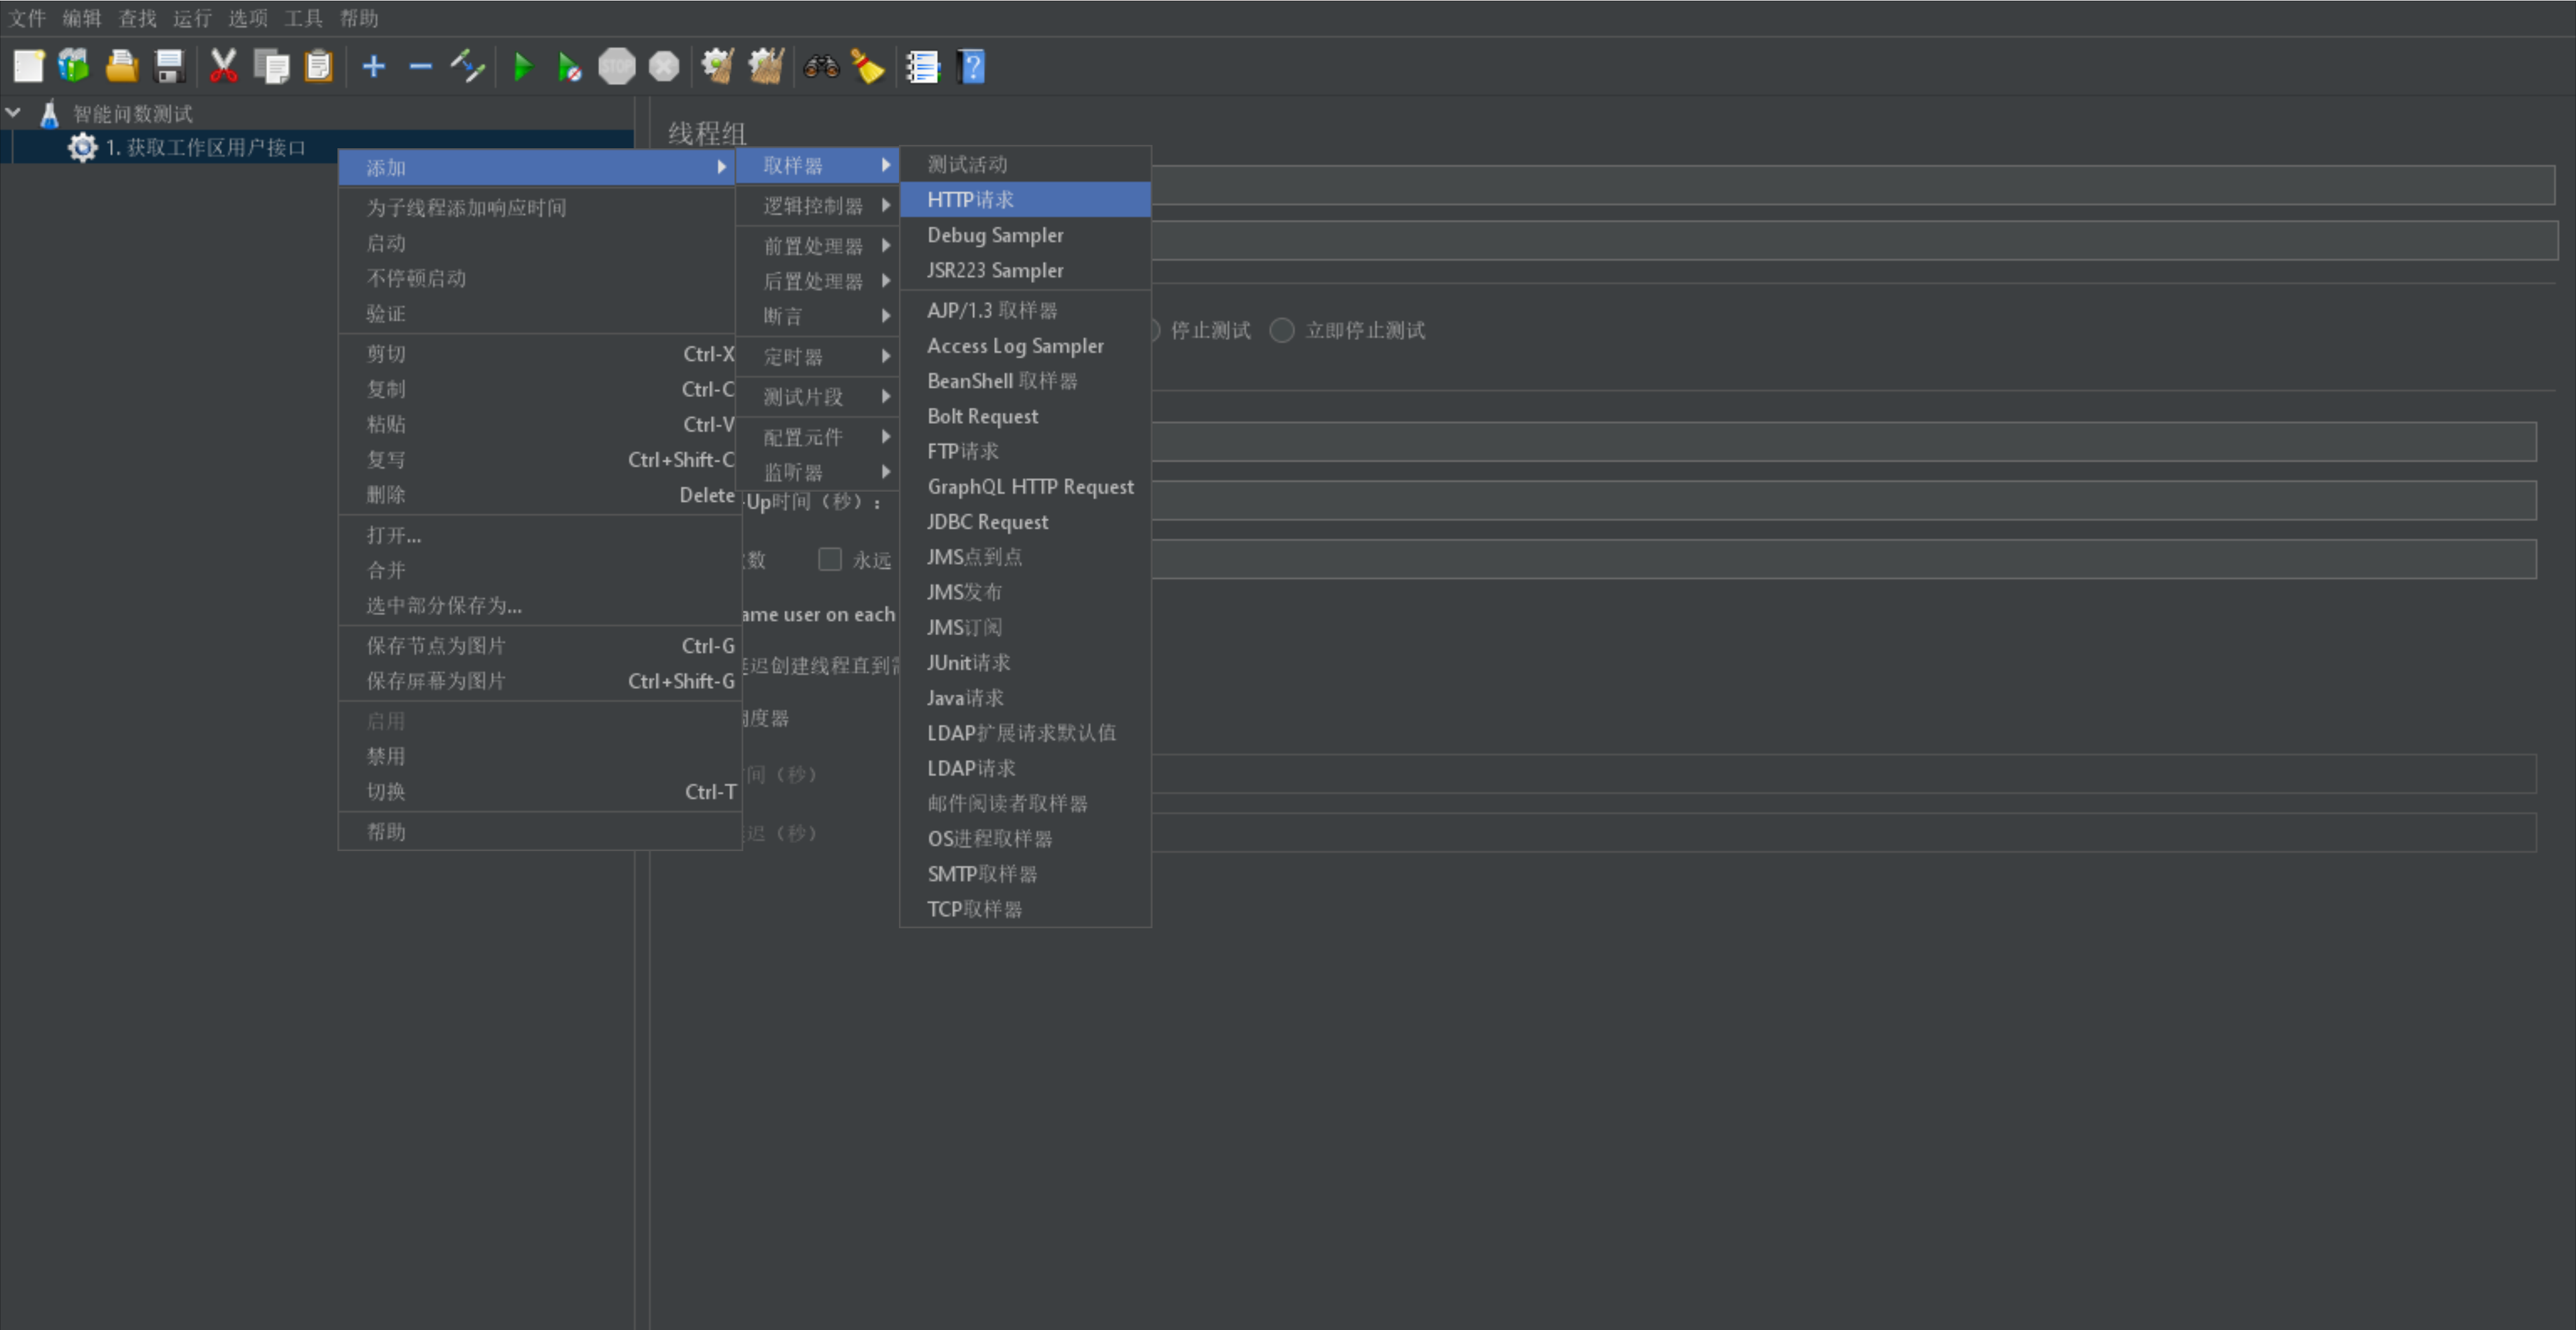The width and height of the screenshot is (2576, 1330).
Task: Choose GraphQL HTTP Request entry
Action: [1025, 487]
